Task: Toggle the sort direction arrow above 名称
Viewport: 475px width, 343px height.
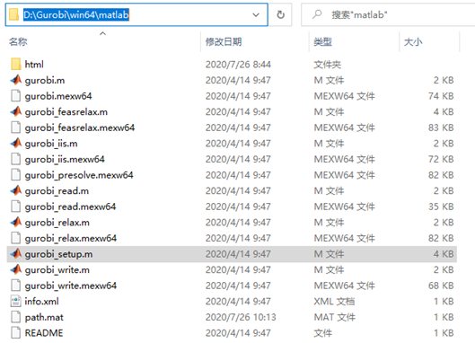Action: (102, 33)
